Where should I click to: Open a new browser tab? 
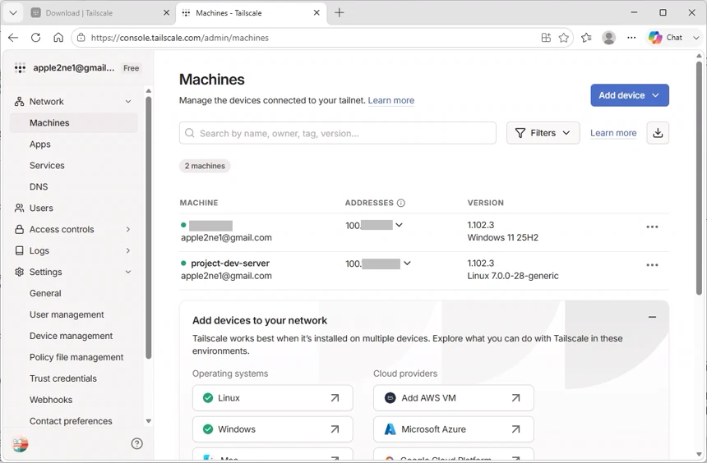(339, 12)
